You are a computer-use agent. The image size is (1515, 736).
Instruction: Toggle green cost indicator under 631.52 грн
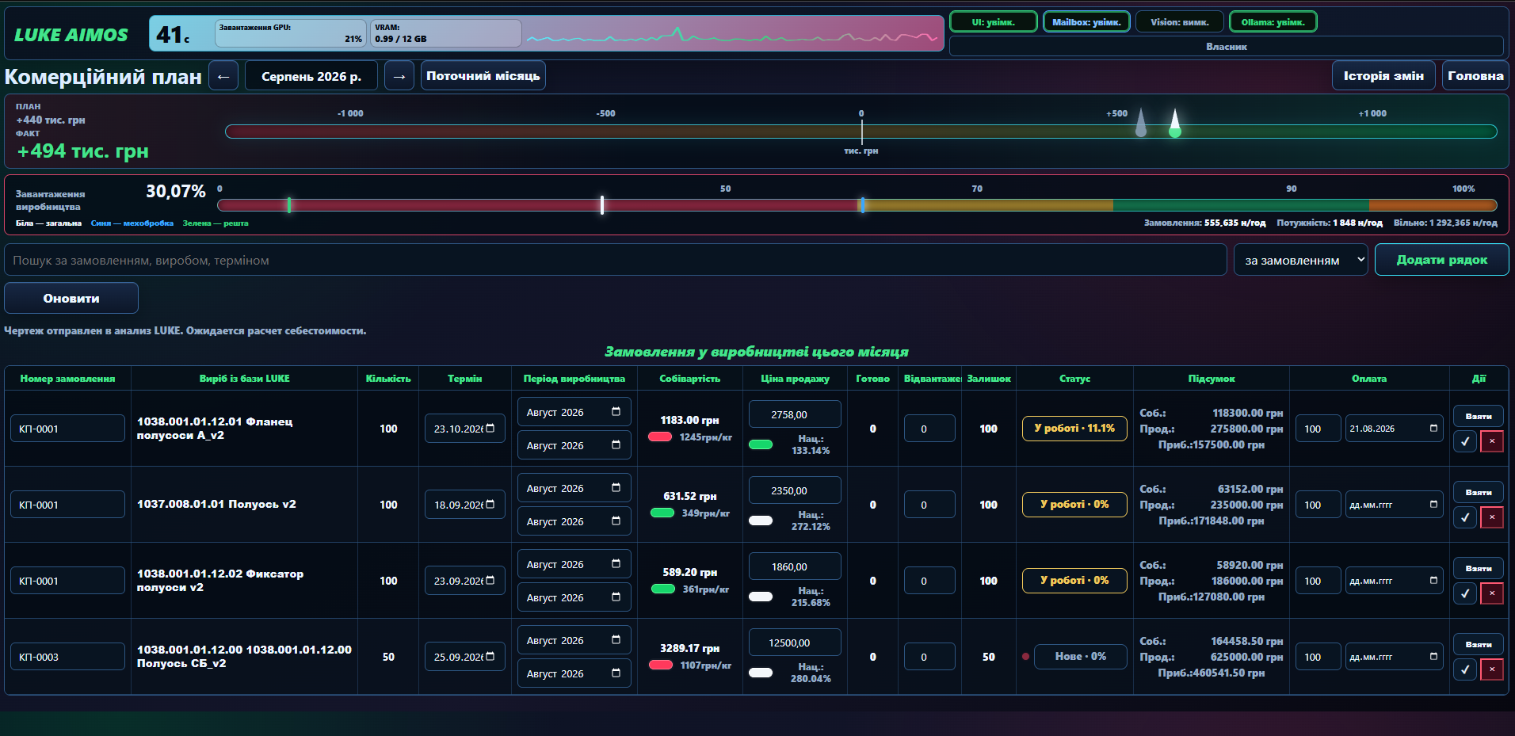pos(662,513)
